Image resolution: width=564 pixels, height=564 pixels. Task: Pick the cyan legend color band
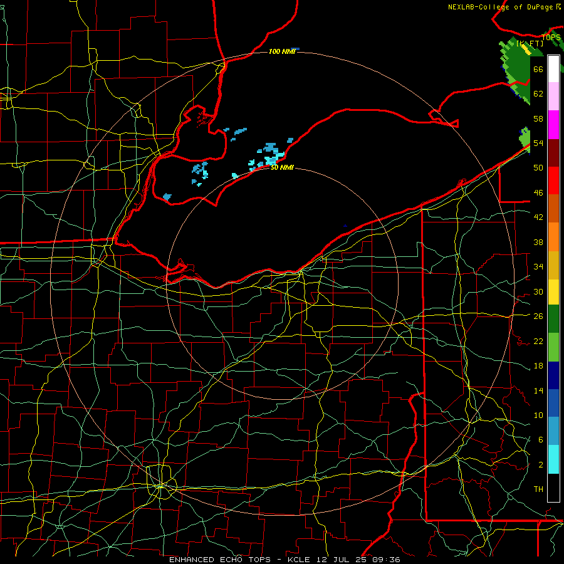click(x=553, y=459)
